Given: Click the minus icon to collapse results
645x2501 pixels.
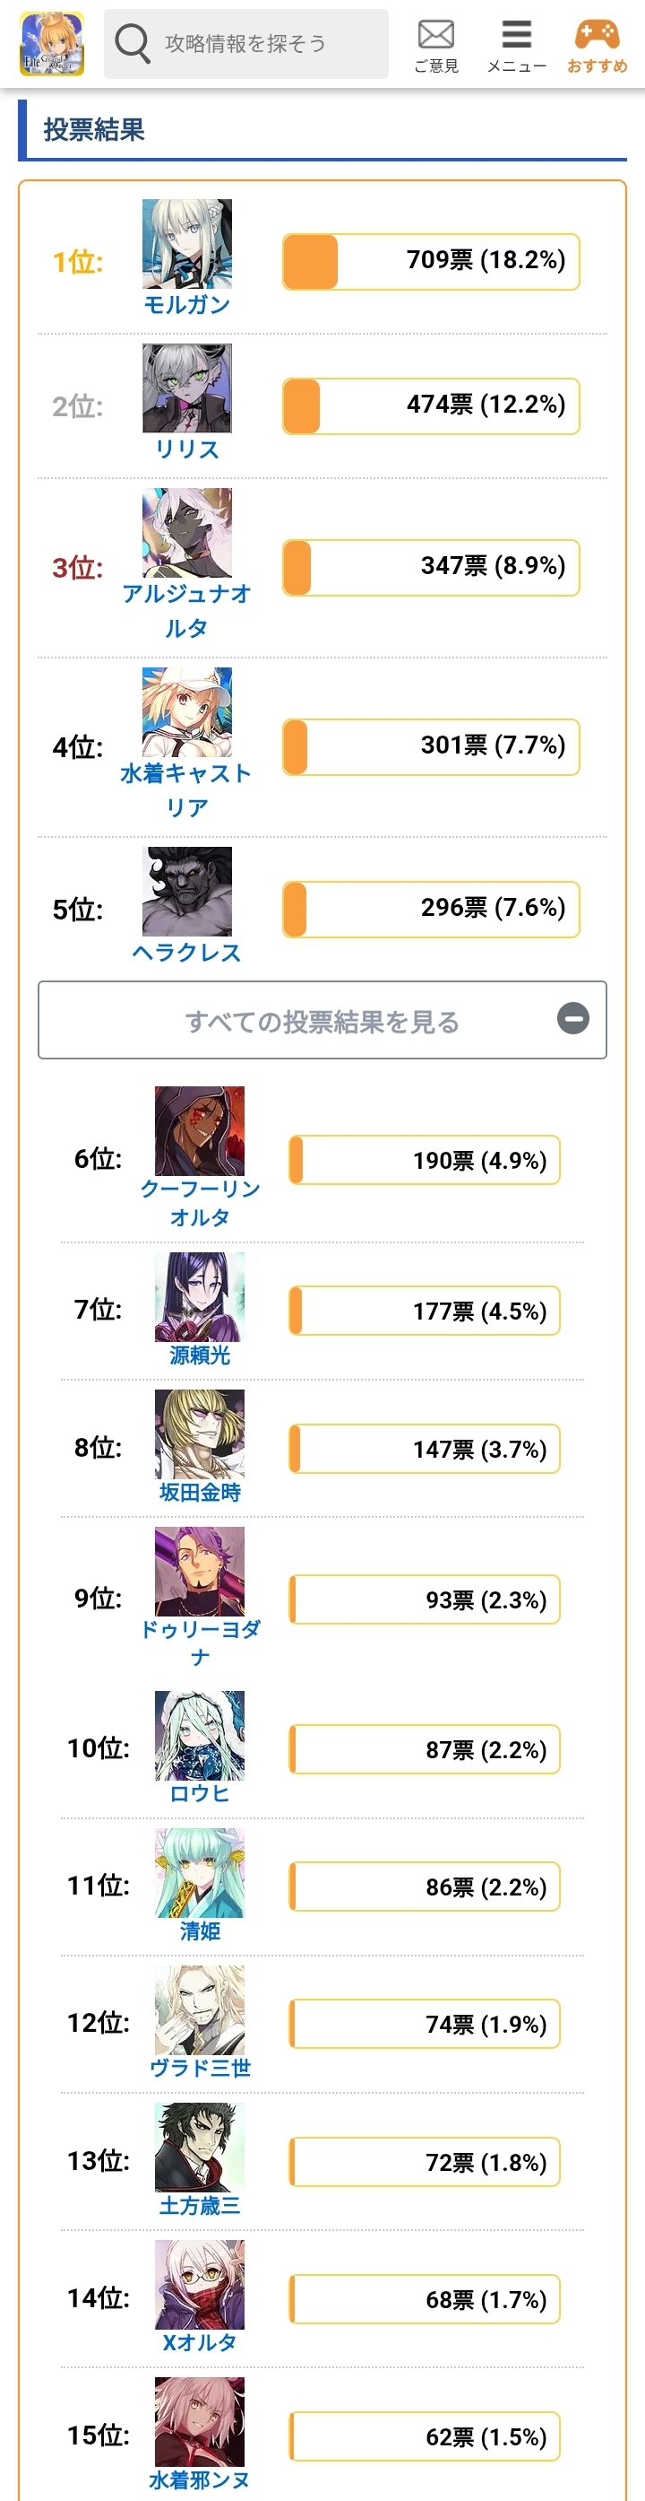Looking at the screenshot, I should click(573, 1017).
